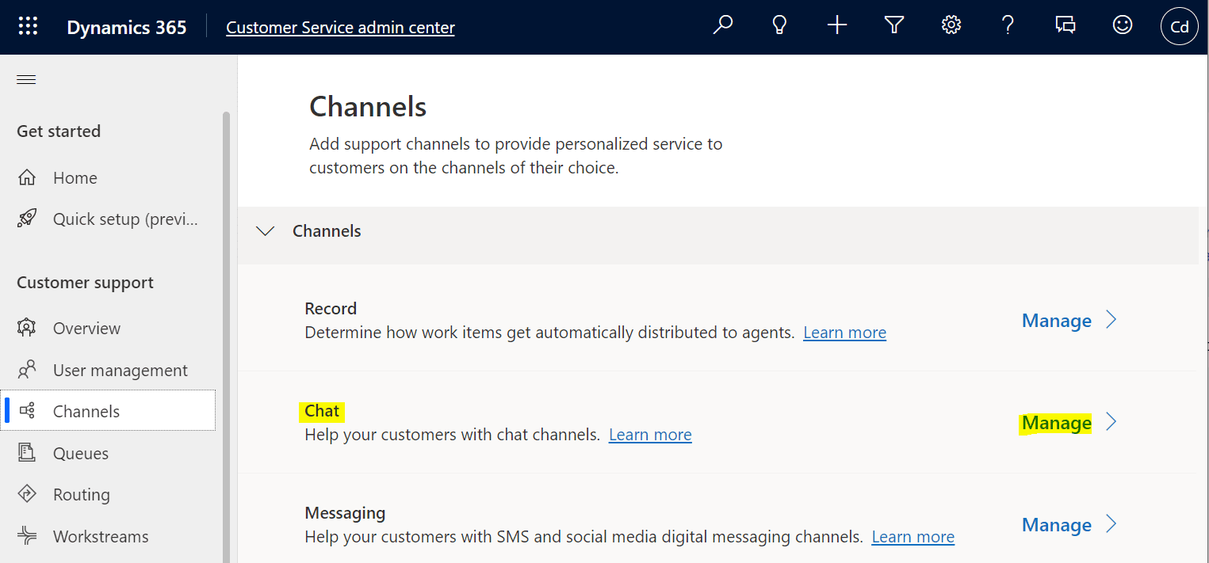1209x563 pixels.
Task: Open the settings gear icon
Action: point(951,26)
